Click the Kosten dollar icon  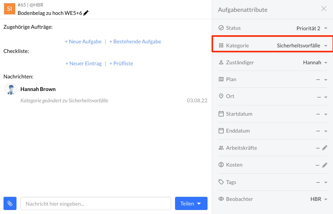point(221,165)
